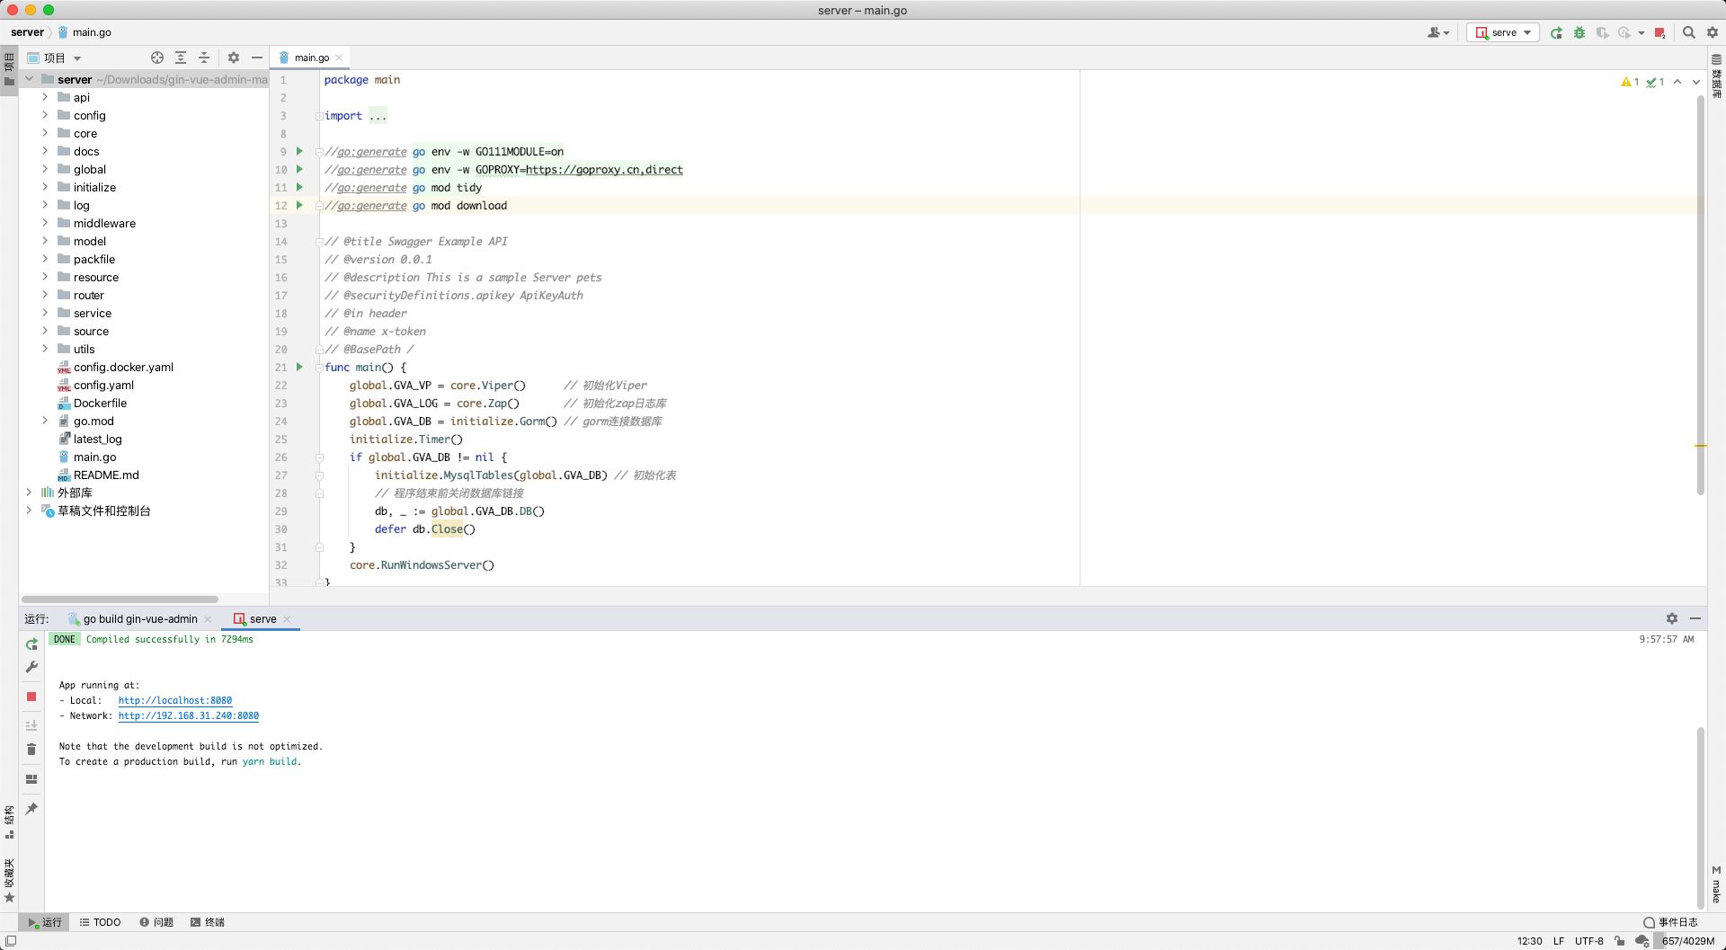This screenshot has width=1726, height=950.
Task: Click the run gutter arrow beside func main
Action: pos(299,367)
